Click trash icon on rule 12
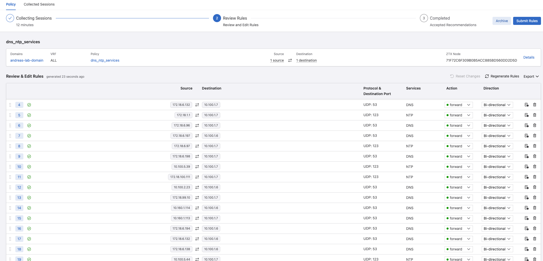This screenshot has width=543, height=261. click(535, 187)
